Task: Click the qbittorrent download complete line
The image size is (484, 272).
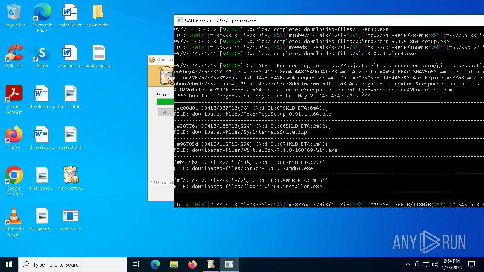Action: (311, 41)
